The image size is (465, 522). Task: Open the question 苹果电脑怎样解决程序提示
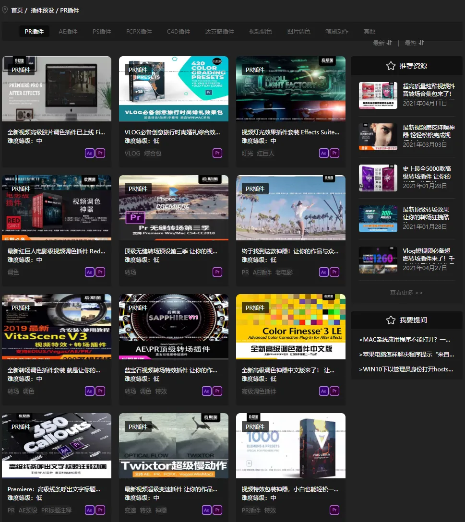pos(406,355)
